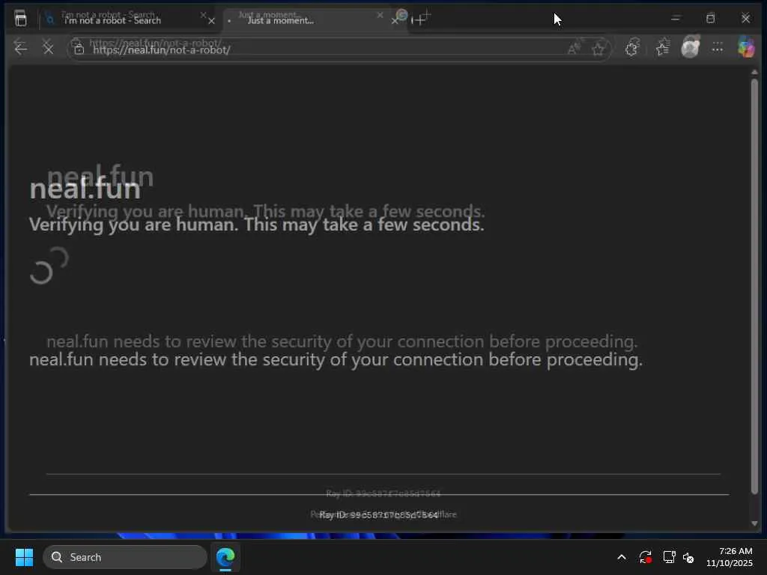This screenshot has height=575, width=767.
Task: Open the tab actions menu icon
Action: [20, 19]
